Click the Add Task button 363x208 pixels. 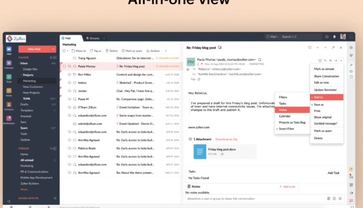[x=333, y=173]
